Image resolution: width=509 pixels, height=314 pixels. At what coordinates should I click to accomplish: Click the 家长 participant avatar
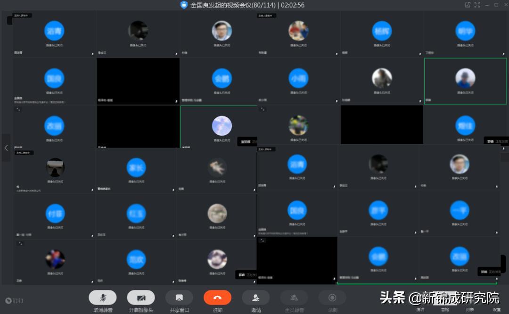[x=137, y=167]
